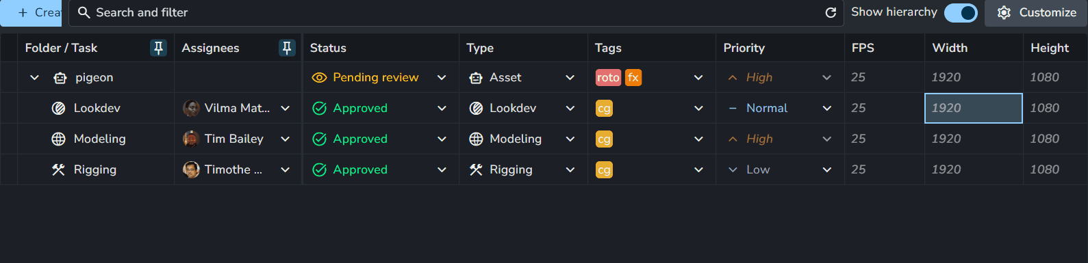Click Vilma's assignee avatar
Screen dimensions: 1088x263
pos(191,108)
